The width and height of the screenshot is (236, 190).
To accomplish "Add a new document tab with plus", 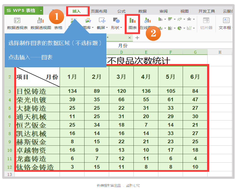I will tap(137, 38).
